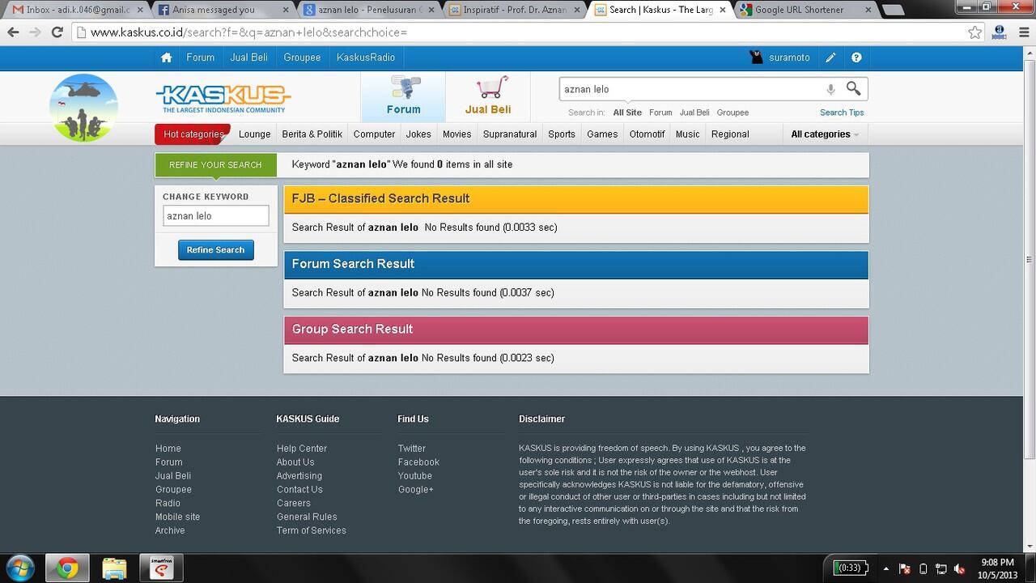Select Hot categories button
This screenshot has width=1036, height=583.
tap(193, 134)
